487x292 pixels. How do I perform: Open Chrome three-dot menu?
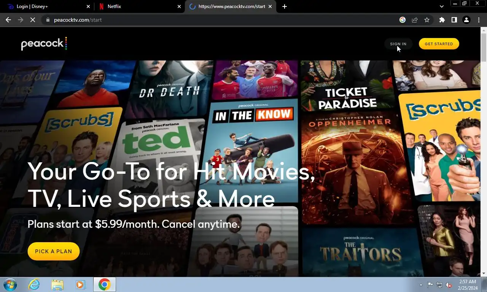tap(479, 20)
